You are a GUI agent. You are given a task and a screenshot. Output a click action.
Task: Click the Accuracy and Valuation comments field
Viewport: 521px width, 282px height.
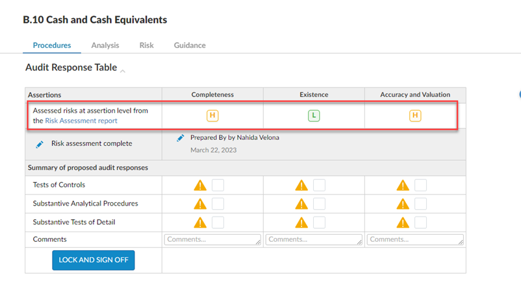415,239
